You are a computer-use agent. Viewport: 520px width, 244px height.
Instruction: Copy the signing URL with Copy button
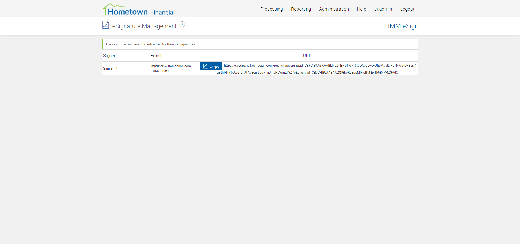point(211,66)
